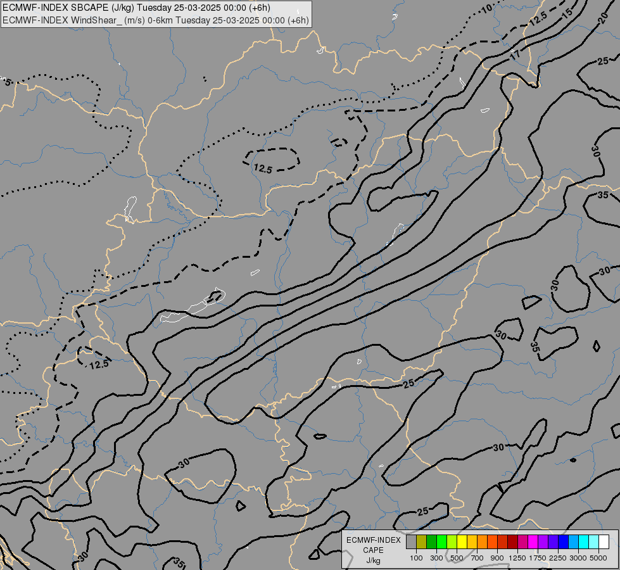Screen dimensions: 620x570
Task: Click the legend value '300'
Action: coord(436,558)
